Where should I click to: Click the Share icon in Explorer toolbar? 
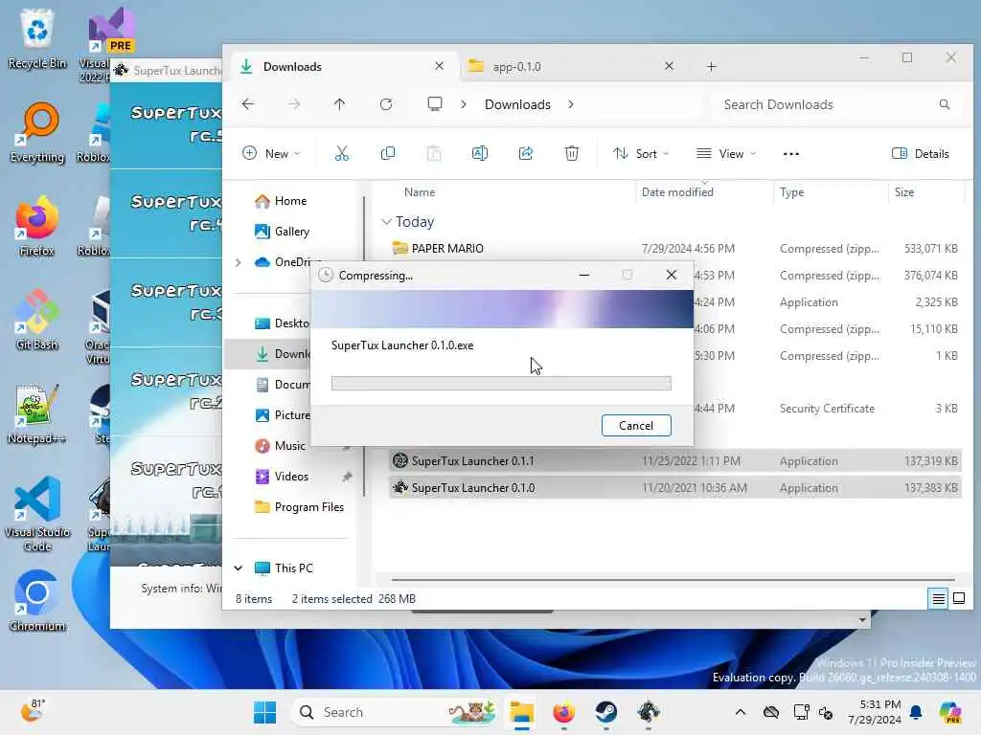(x=526, y=154)
